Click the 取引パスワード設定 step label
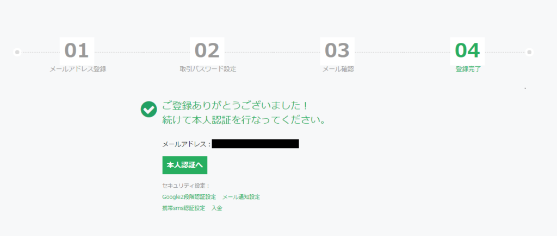 click(x=208, y=69)
